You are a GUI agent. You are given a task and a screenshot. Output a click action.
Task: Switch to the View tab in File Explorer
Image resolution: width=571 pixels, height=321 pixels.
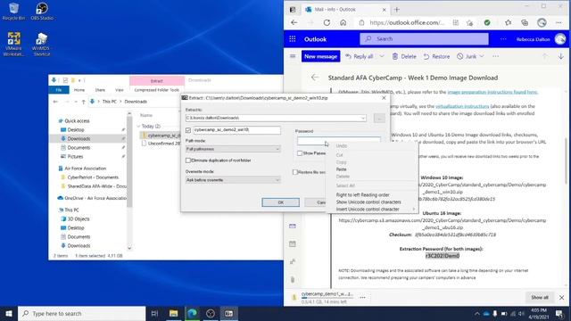tap(120, 90)
